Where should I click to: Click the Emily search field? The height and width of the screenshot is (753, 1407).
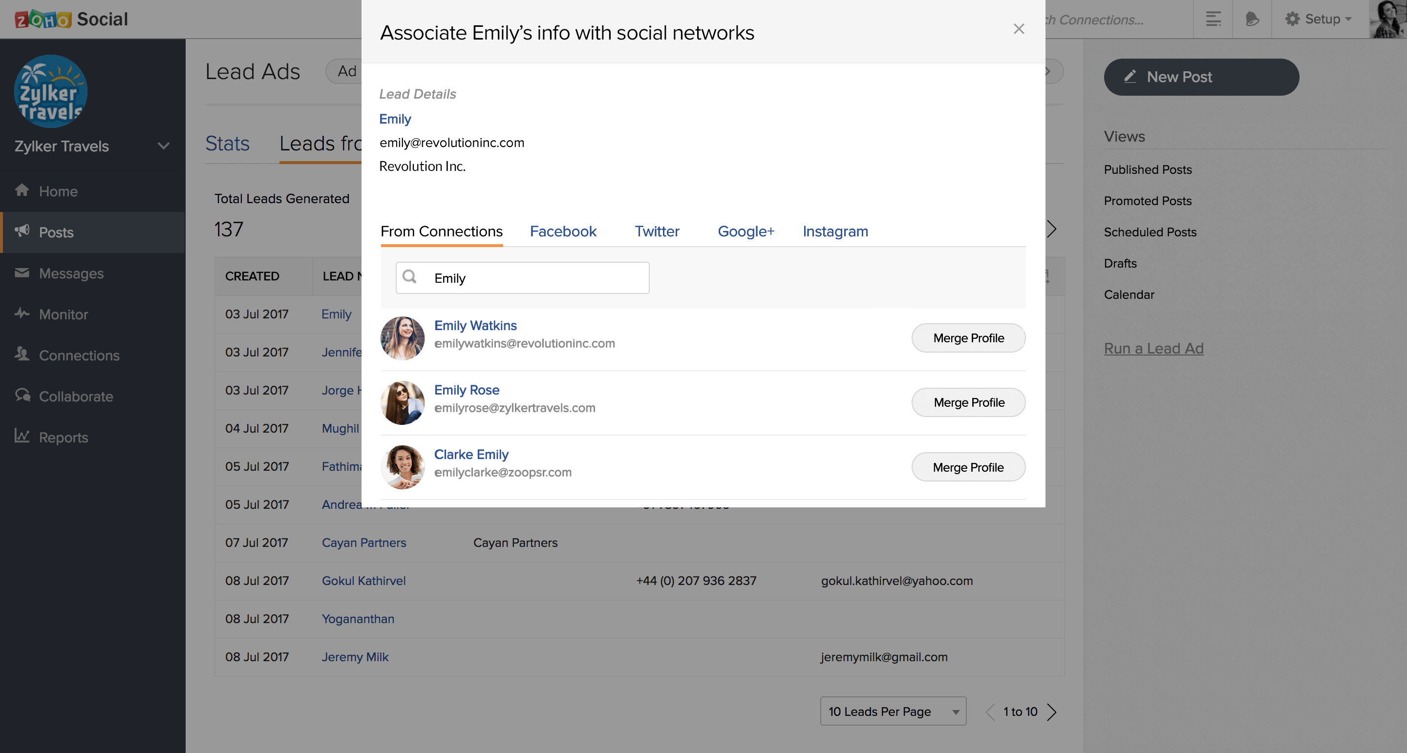pos(522,278)
